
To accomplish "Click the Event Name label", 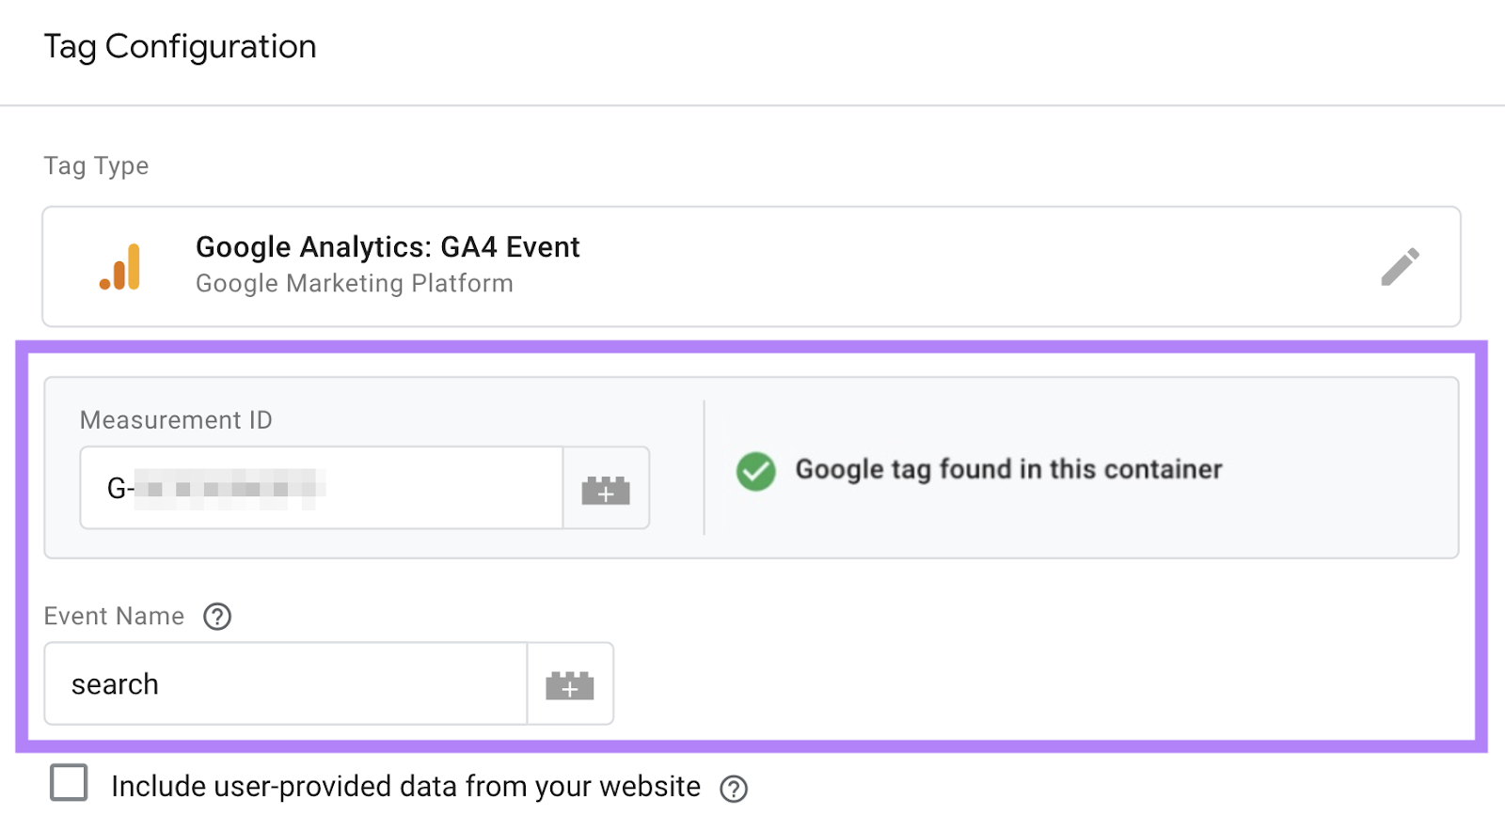I will pyautogui.click(x=113, y=616).
